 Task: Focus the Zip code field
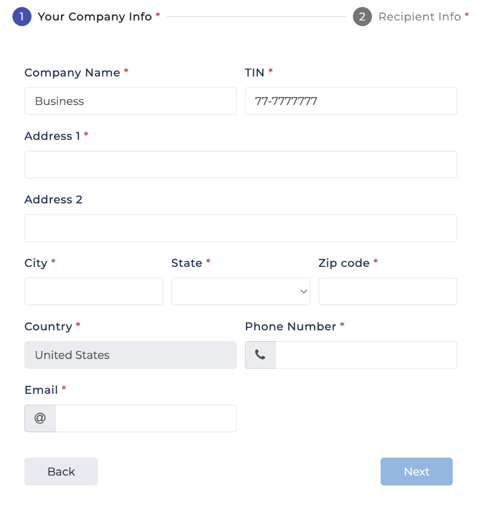[x=387, y=292]
